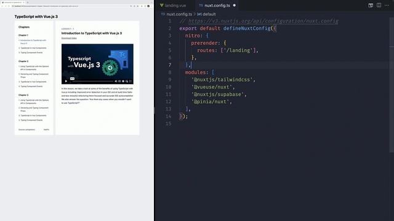
Task: Click the Download Video link
Action: coord(69,38)
